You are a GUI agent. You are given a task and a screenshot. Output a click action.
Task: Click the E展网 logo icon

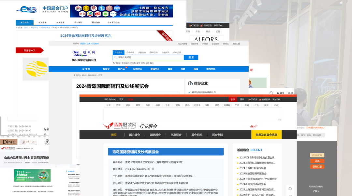(26, 10)
